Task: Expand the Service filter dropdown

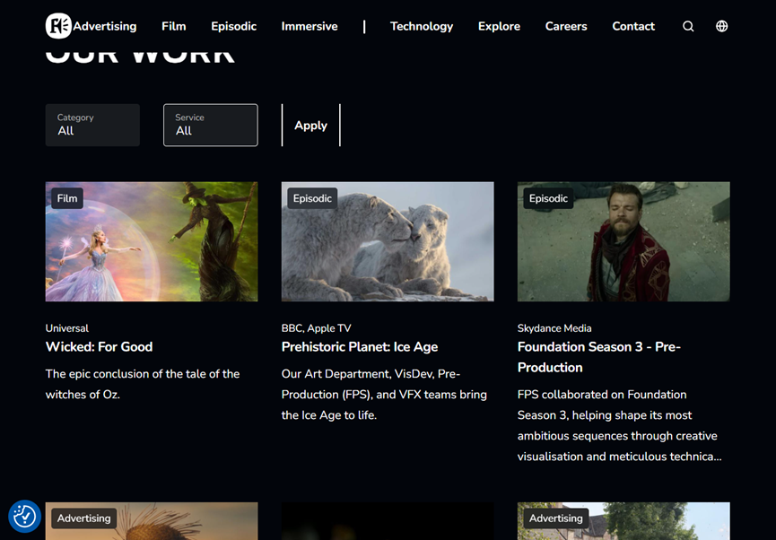Action: click(x=210, y=125)
